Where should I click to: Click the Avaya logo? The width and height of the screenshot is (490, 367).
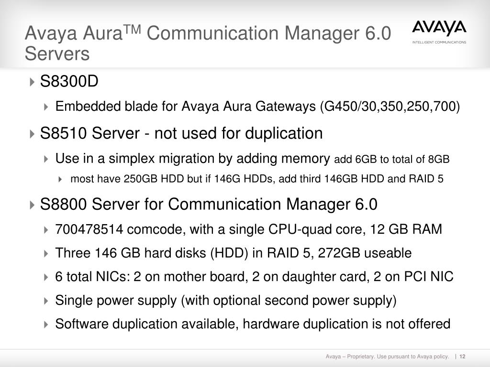[x=439, y=28]
